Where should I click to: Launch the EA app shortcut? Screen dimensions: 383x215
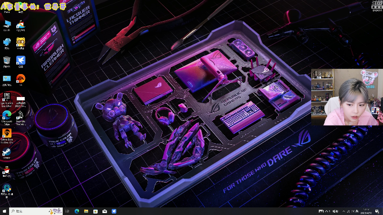coord(21,80)
